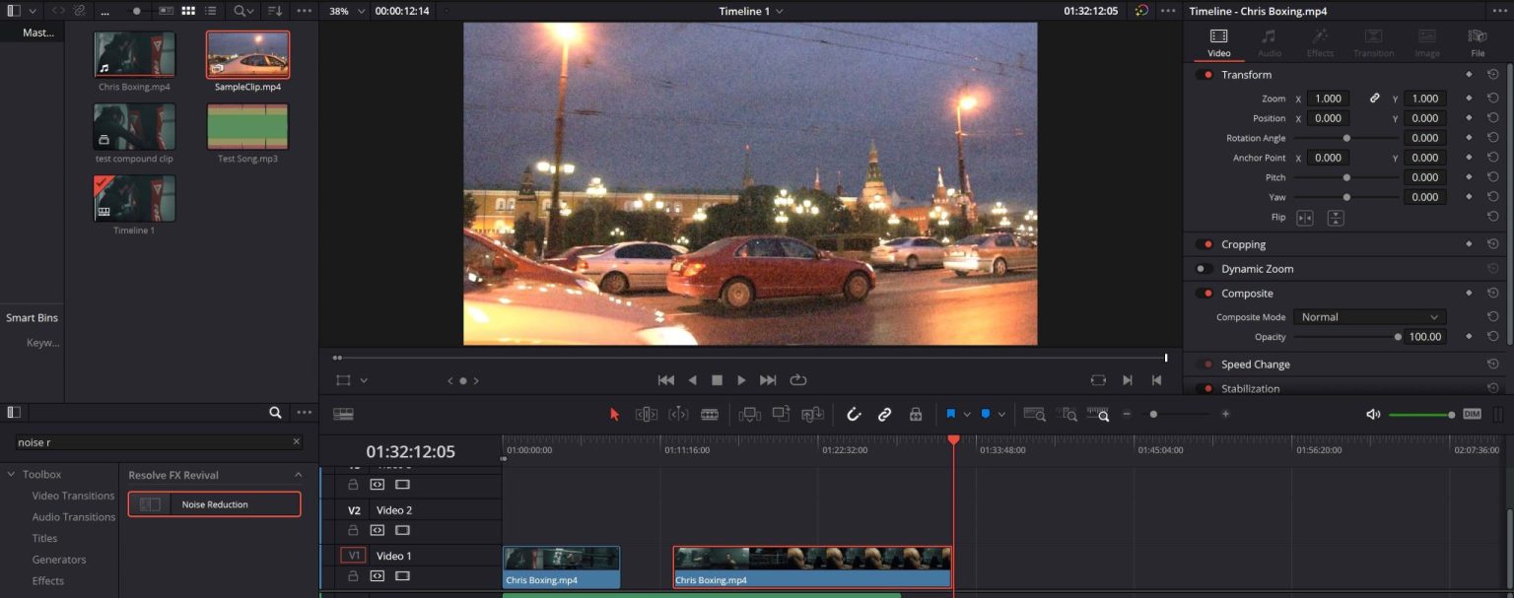
Task: Lock the Video 2 track
Action: click(353, 529)
